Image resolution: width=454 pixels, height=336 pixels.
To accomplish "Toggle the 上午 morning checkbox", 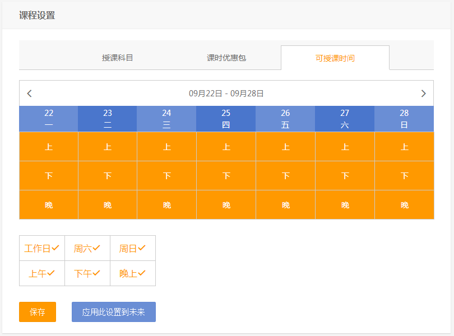I will pyautogui.click(x=42, y=273).
